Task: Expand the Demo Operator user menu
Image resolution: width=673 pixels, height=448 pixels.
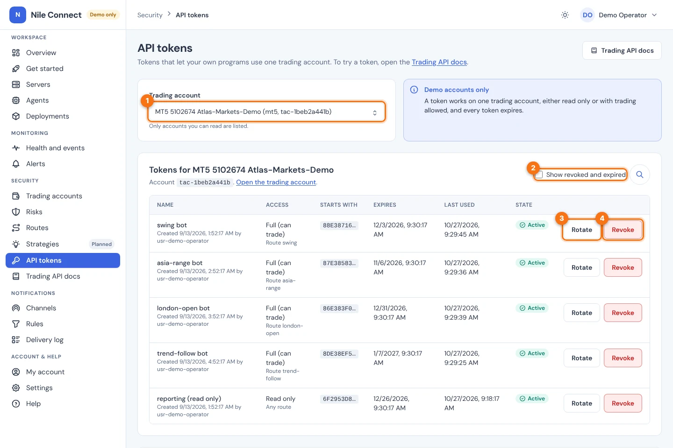Action: [x=619, y=15]
